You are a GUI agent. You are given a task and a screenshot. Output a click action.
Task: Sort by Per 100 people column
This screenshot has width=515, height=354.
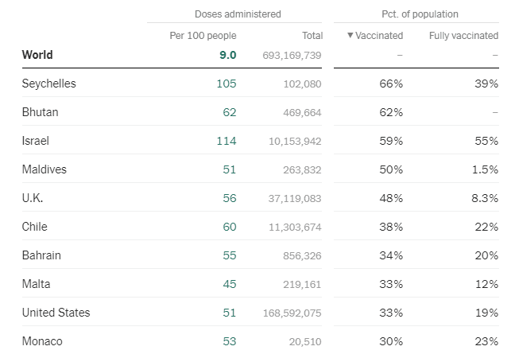pyautogui.click(x=203, y=36)
